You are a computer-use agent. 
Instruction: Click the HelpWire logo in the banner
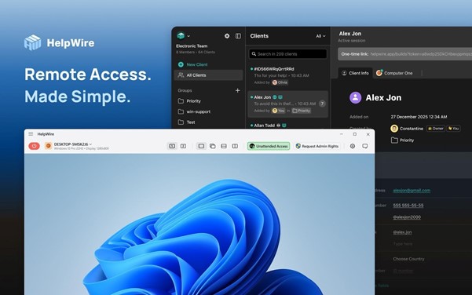60,42
